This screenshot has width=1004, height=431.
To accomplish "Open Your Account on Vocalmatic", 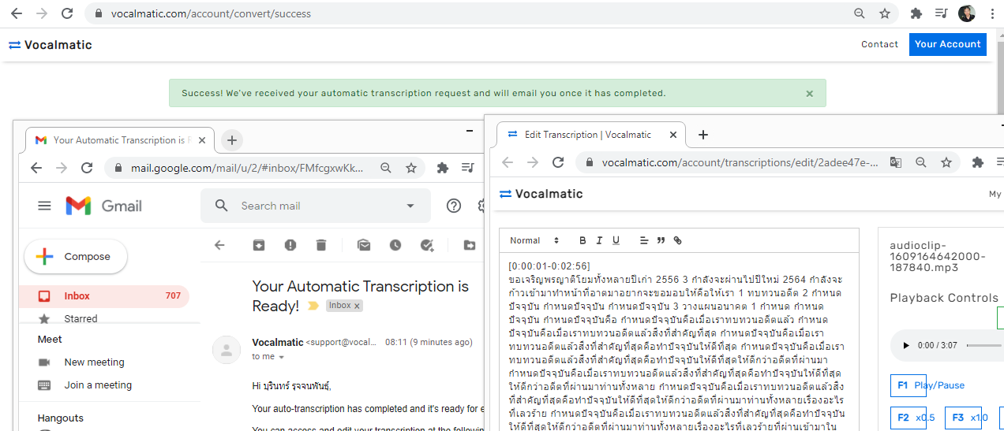I will (x=947, y=44).
